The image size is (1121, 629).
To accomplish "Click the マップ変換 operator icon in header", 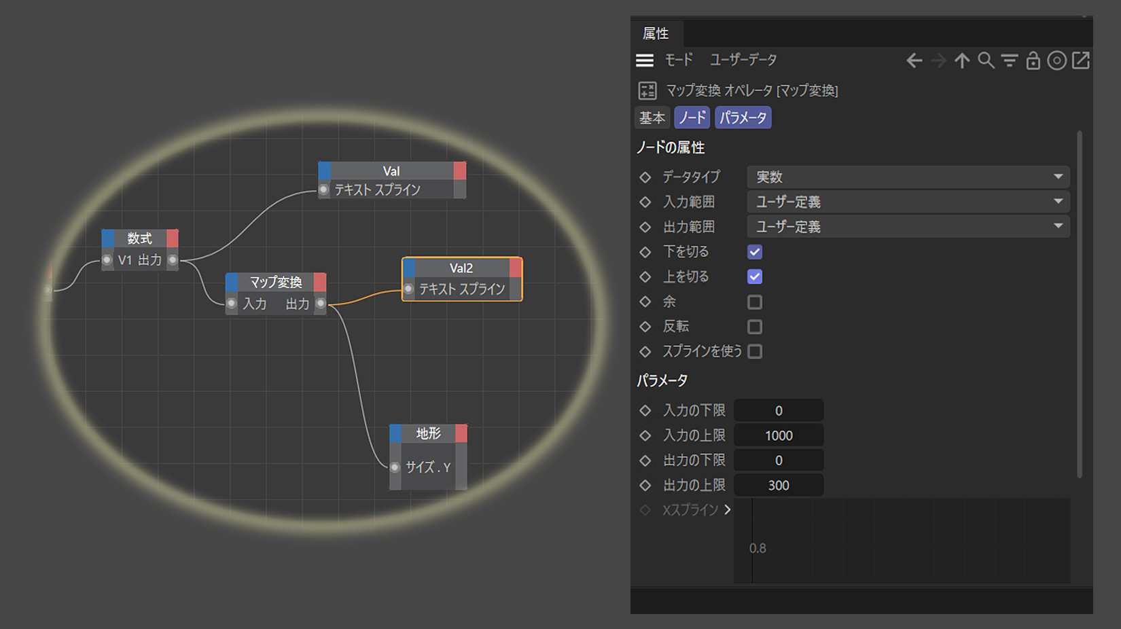I will [647, 90].
